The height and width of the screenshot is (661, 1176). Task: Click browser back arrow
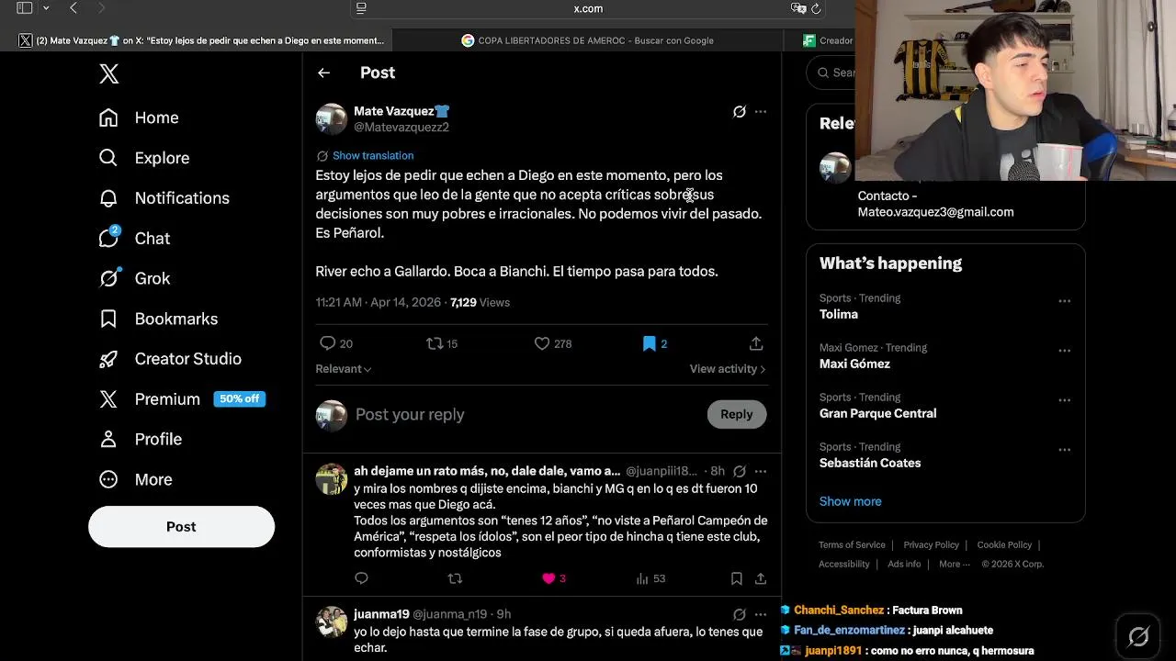pos(73,8)
